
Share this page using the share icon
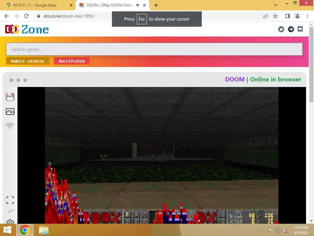[x=266, y=16]
